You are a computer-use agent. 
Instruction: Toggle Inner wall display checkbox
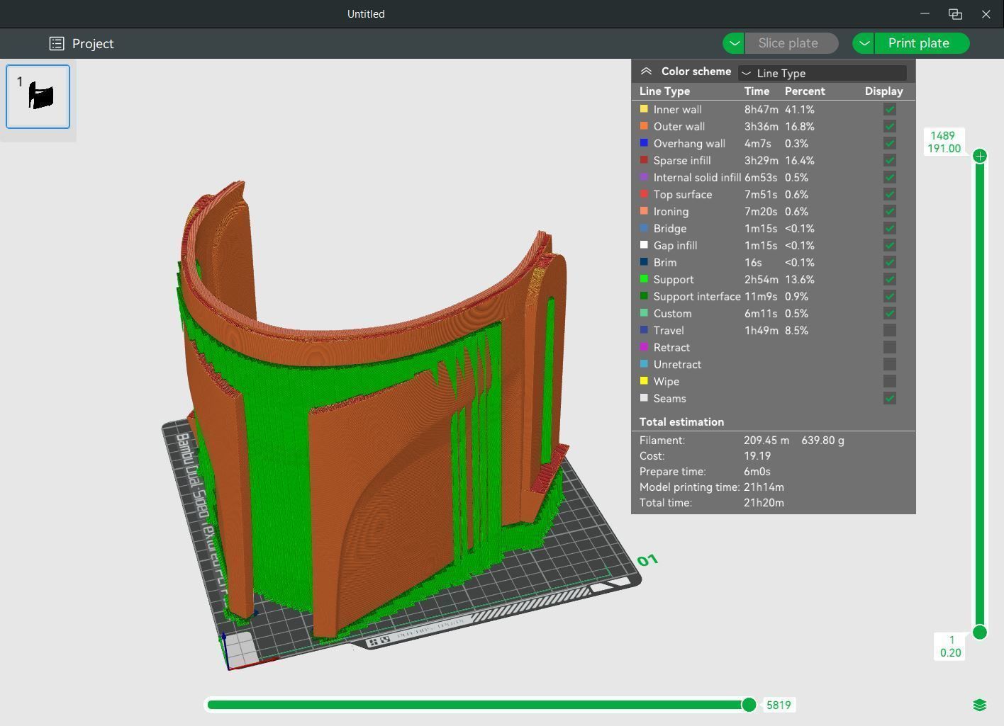pyautogui.click(x=890, y=109)
